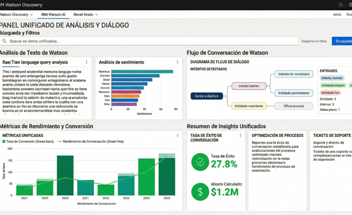Toggle Tasa de Conversión legend item

click(28, 141)
